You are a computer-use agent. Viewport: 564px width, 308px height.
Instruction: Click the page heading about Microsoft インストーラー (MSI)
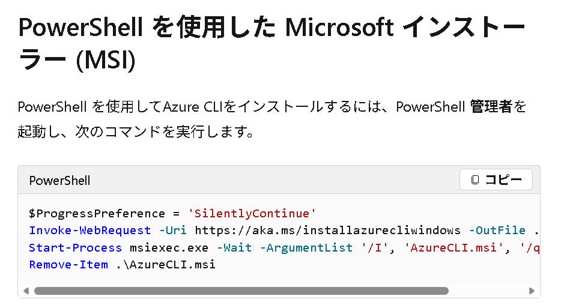271,43
